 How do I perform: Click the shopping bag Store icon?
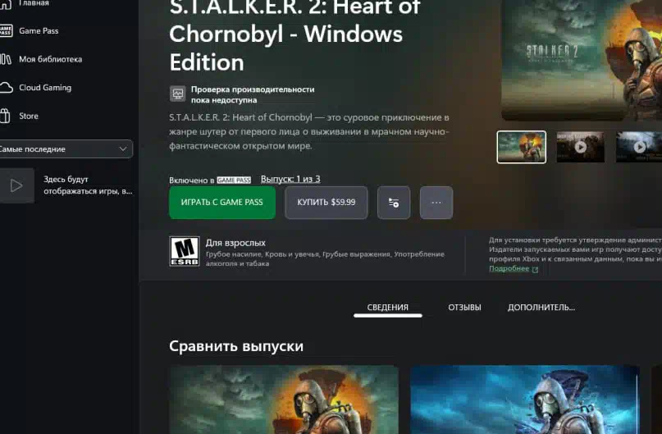(5, 116)
